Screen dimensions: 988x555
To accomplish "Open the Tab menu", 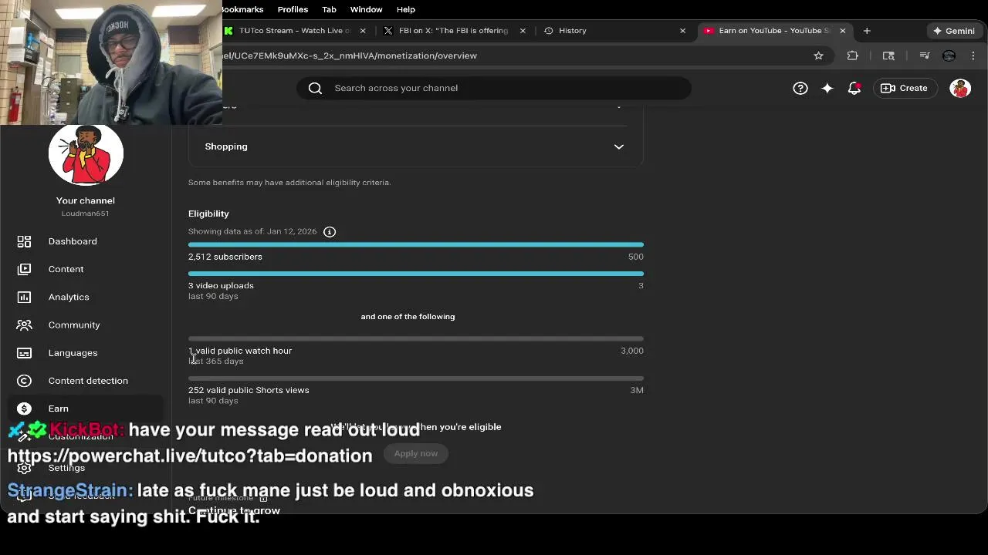I will click(x=329, y=9).
